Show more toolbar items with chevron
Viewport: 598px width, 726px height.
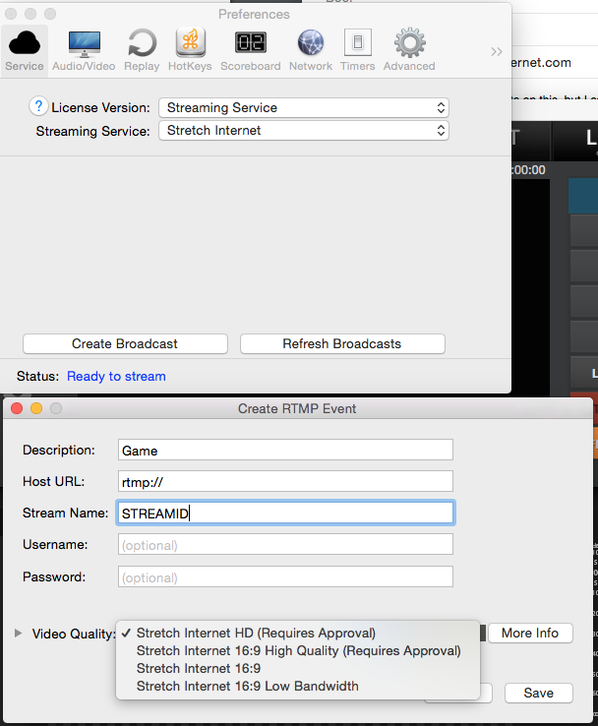497,51
